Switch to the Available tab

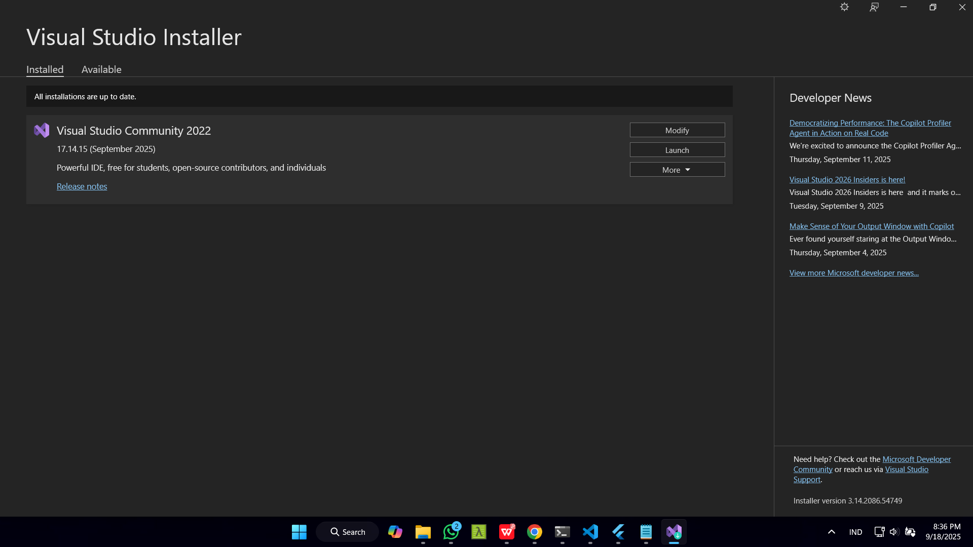[x=101, y=69]
